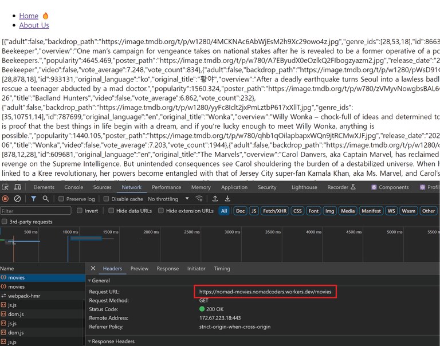This screenshot has width=440, height=346.
Task: Clear the network log
Action: point(17,199)
